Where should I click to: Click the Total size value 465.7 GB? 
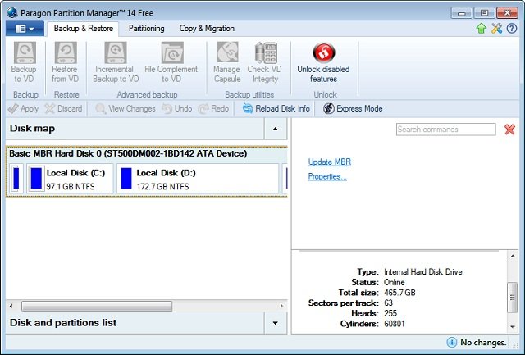(399, 293)
